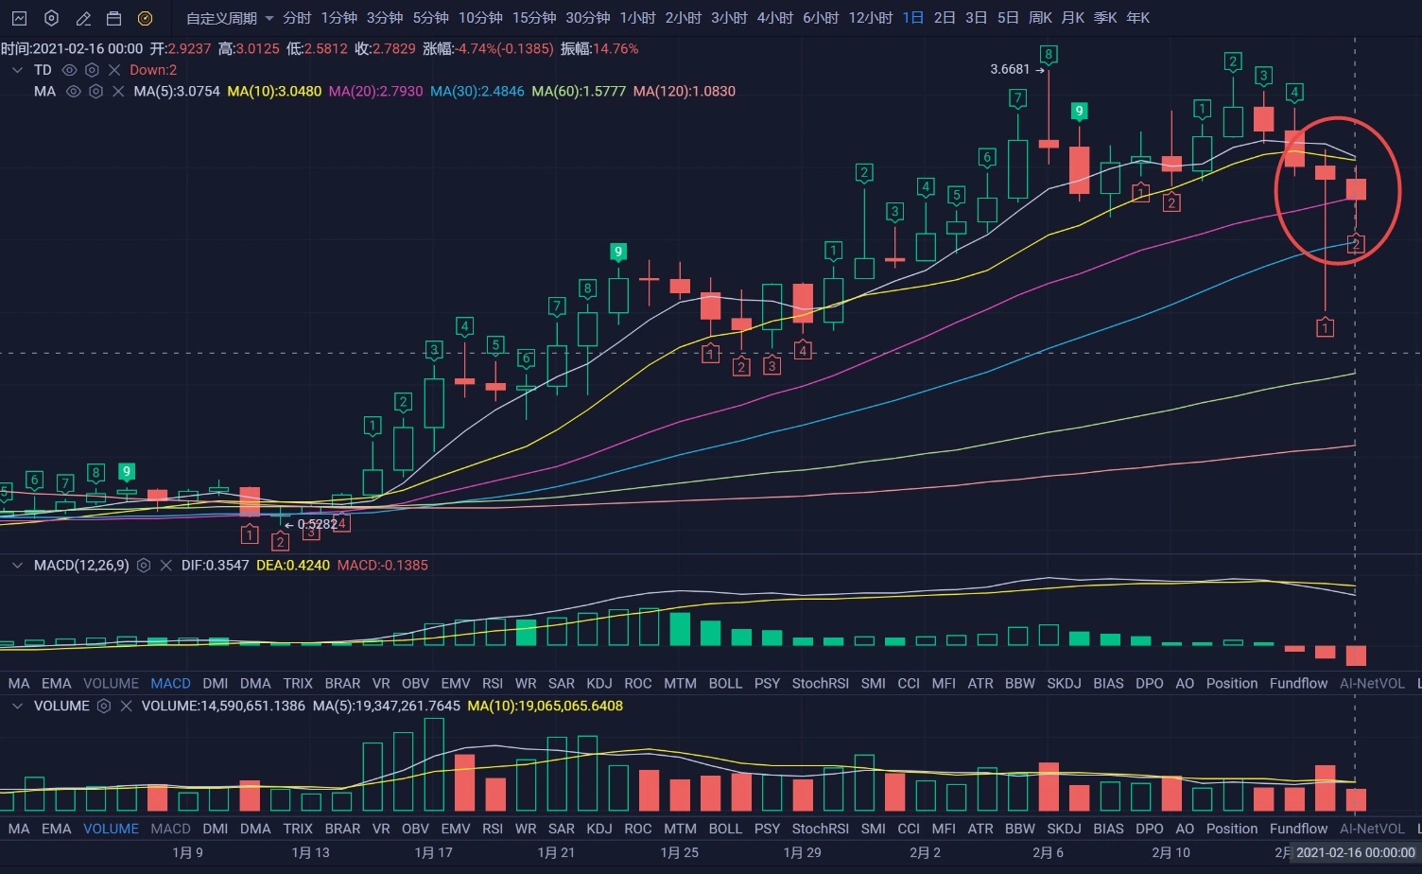
Task: Open the 自定义周期 dropdown
Action: pyautogui.click(x=230, y=18)
